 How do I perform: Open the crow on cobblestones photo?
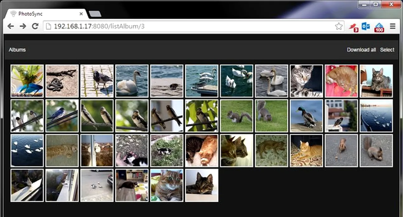tap(97, 81)
